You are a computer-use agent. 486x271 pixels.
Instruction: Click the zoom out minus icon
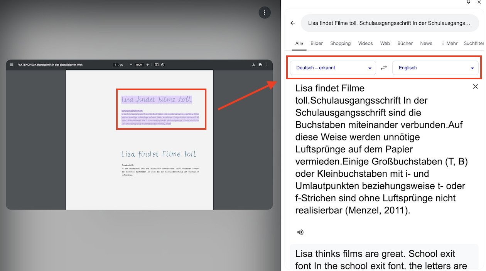131,65
